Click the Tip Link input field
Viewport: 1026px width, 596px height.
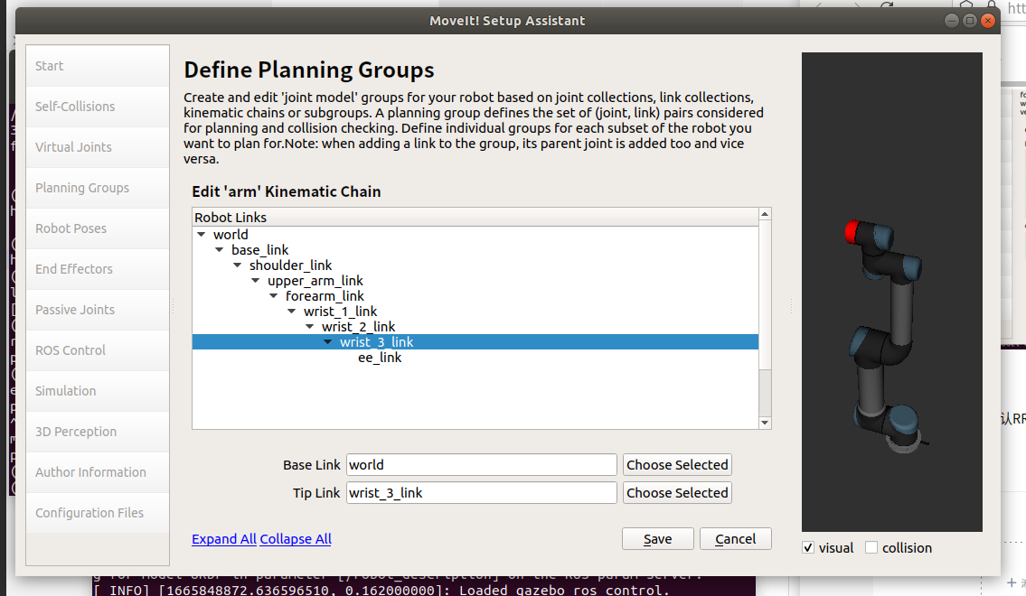pos(482,493)
